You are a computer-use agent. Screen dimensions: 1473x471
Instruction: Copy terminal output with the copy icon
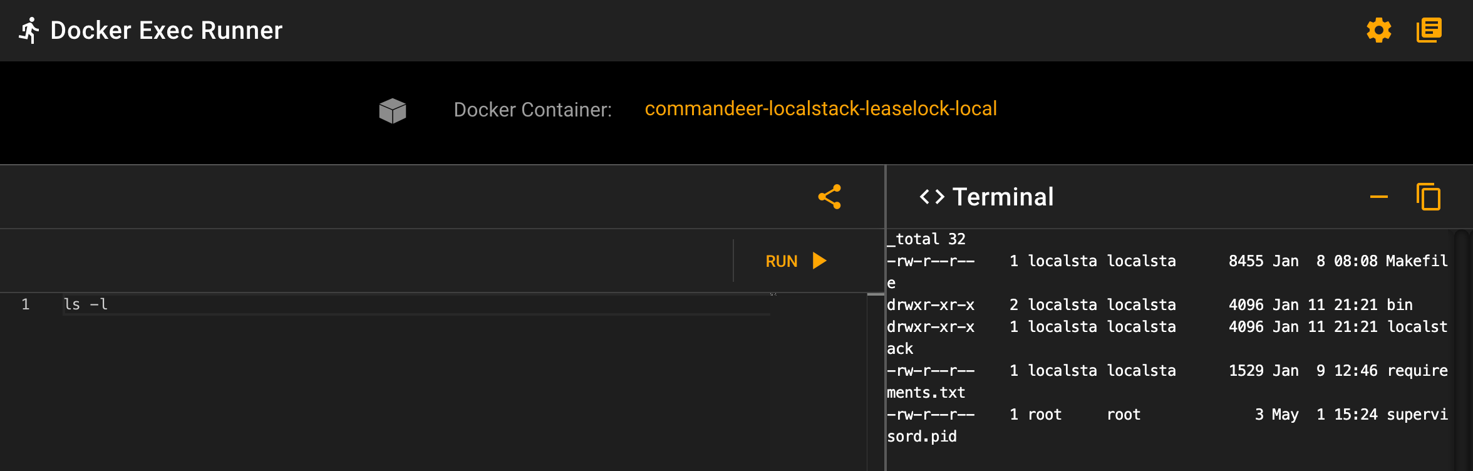1429,197
